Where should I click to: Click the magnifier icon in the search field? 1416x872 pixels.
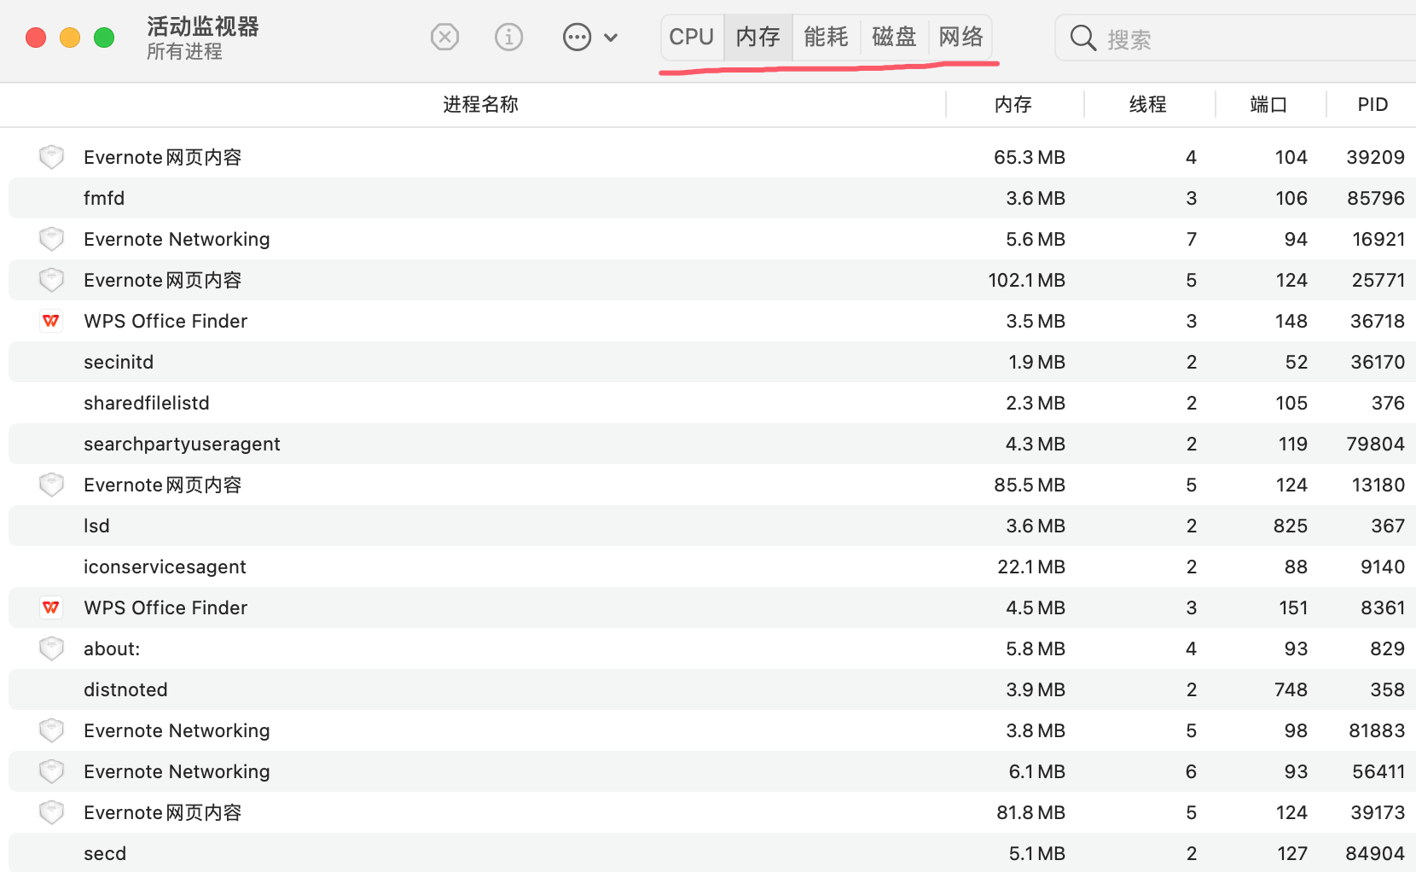1083,38
